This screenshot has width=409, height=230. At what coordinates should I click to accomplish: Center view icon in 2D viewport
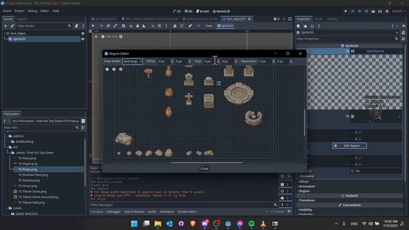click(x=96, y=37)
